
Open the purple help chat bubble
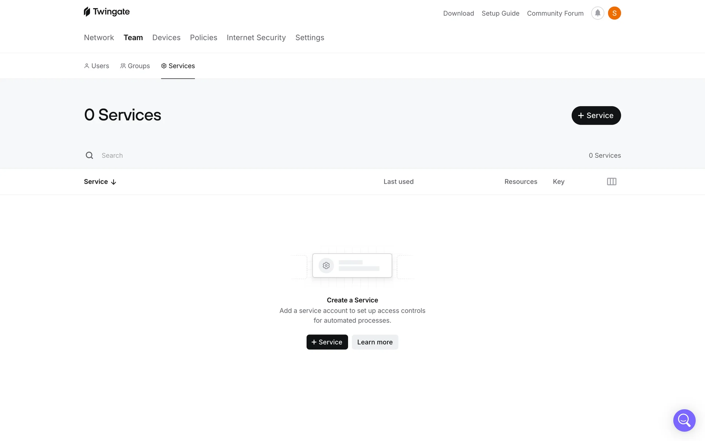coord(684,420)
